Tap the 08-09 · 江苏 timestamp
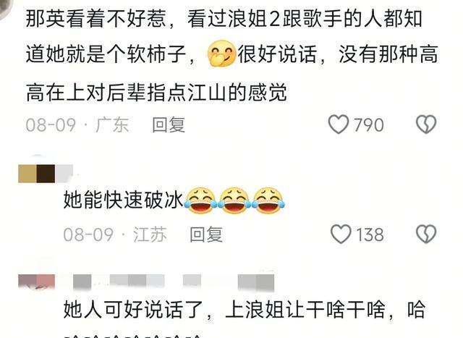463x338 pixels. pos(115,235)
